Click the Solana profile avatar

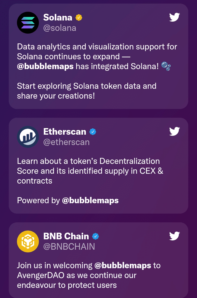click(28, 23)
